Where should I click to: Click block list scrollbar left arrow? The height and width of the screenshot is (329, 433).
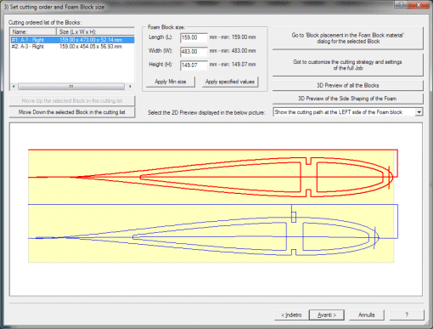tap(14, 86)
